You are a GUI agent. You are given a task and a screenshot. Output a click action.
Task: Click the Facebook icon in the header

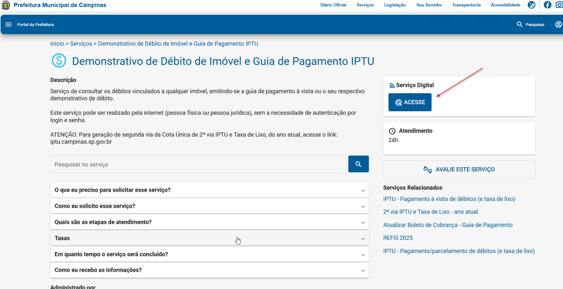pos(548,5)
